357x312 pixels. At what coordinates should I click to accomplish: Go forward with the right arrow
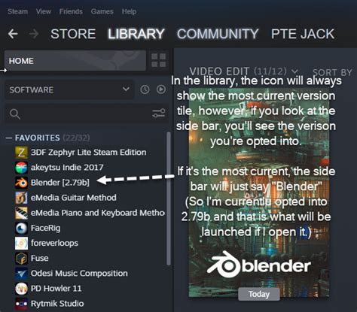pos(34,34)
